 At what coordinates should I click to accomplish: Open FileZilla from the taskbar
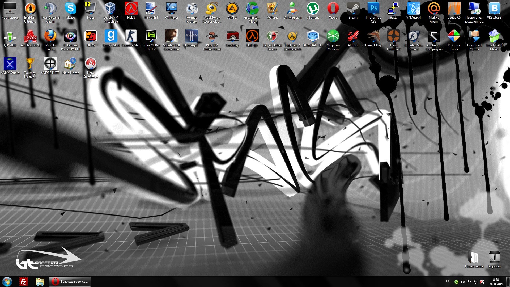click(x=24, y=282)
